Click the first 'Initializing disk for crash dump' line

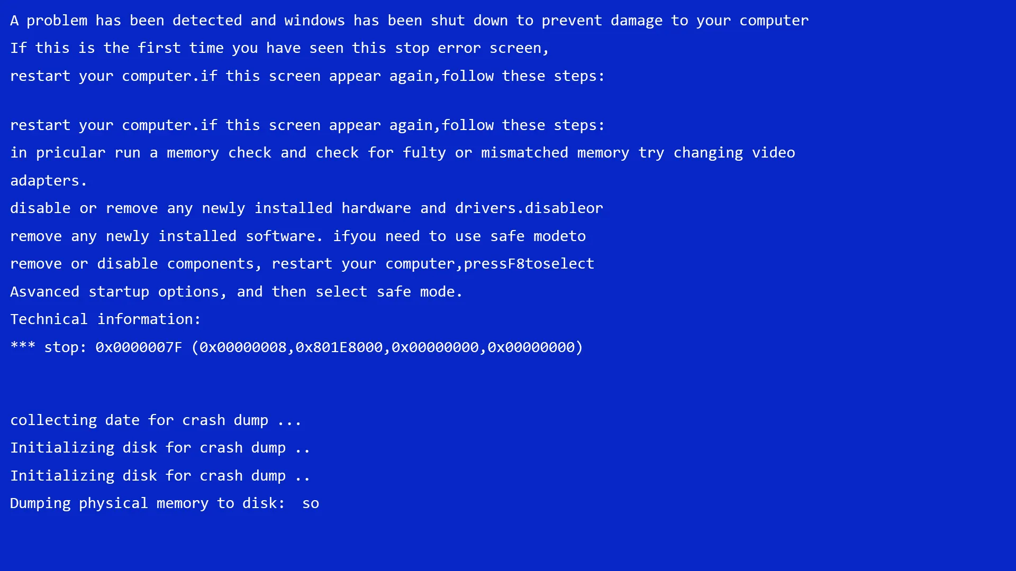(160, 448)
